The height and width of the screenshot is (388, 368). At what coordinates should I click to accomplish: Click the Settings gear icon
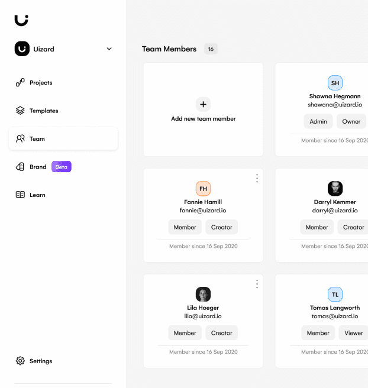pyautogui.click(x=20, y=361)
